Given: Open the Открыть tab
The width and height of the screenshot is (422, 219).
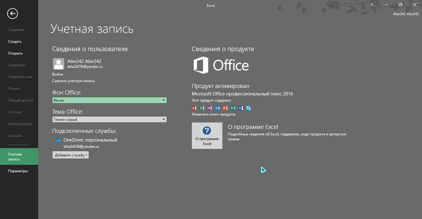Looking at the screenshot, I should pyautogui.click(x=15, y=53).
